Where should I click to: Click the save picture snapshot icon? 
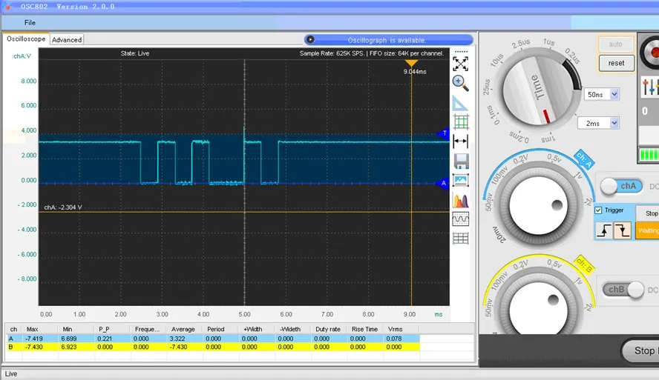point(460,180)
